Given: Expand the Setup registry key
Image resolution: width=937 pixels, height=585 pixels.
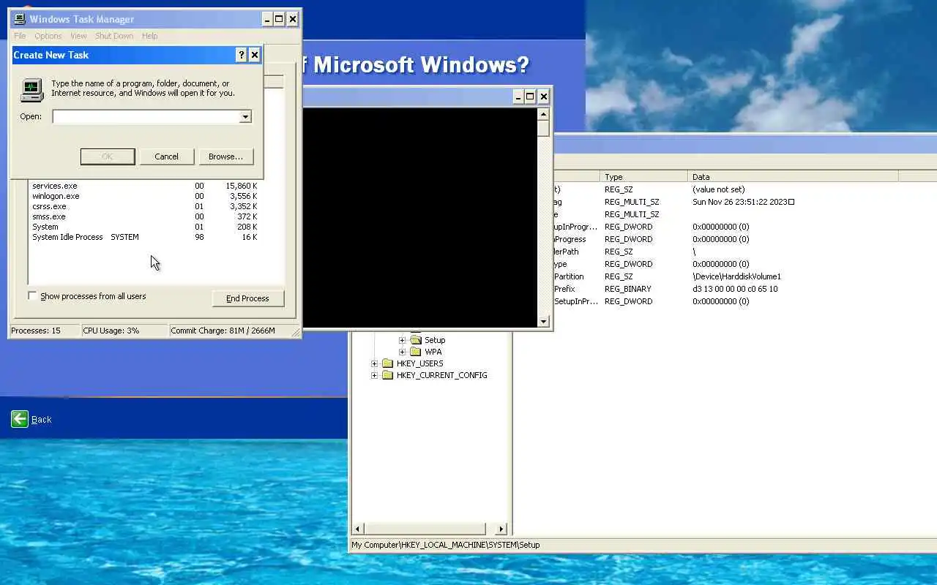Looking at the screenshot, I should point(402,340).
